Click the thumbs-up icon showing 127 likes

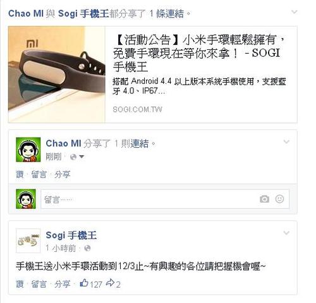pyautogui.click(x=84, y=283)
